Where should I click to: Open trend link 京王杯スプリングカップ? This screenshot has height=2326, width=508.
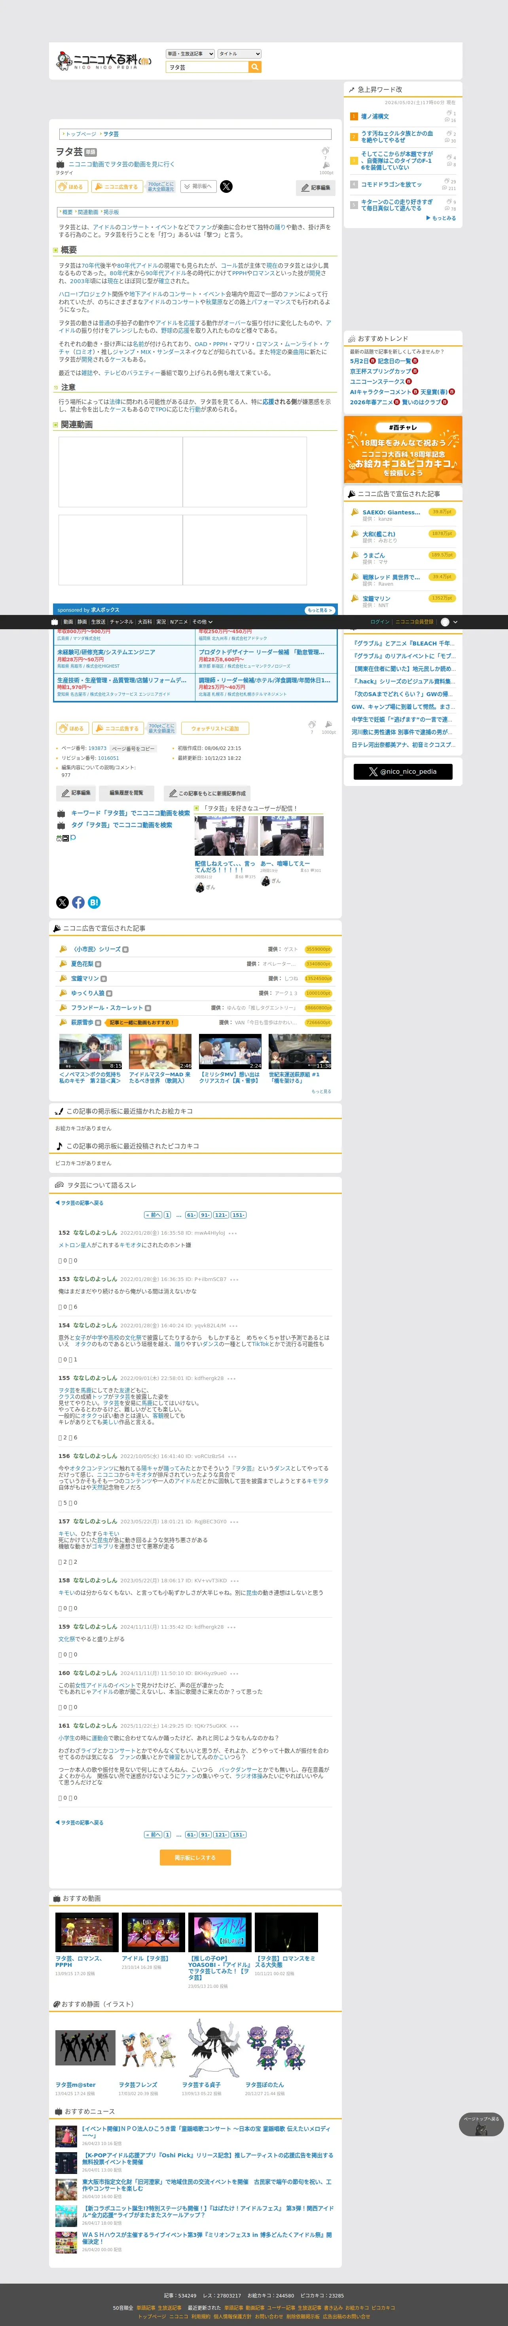tap(381, 371)
